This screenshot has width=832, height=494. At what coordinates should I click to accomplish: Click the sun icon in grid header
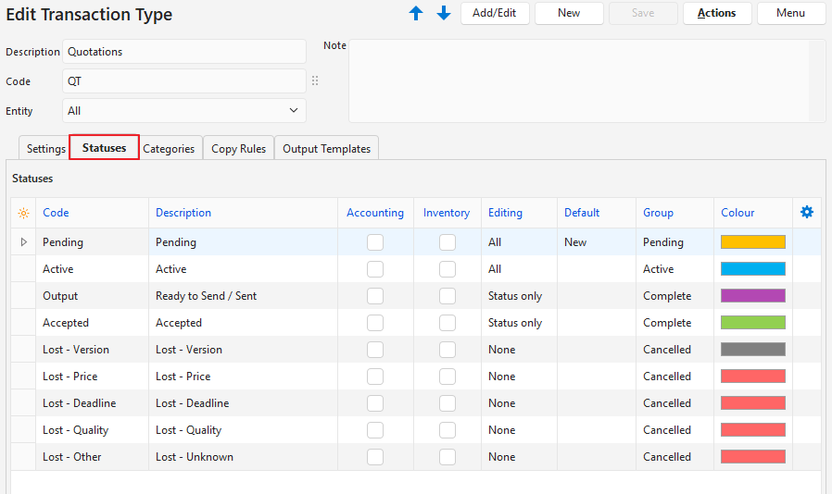point(23,213)
